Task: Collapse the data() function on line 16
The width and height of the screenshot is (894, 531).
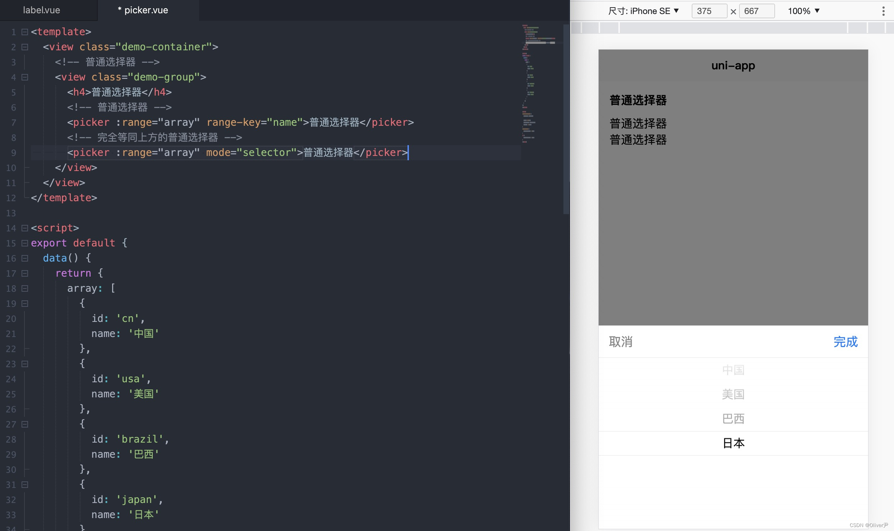Action: click(x=24, y=258)
